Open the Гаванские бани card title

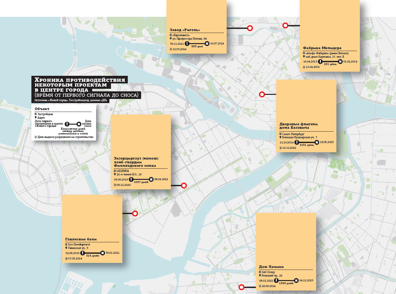[x=81, y=239]
